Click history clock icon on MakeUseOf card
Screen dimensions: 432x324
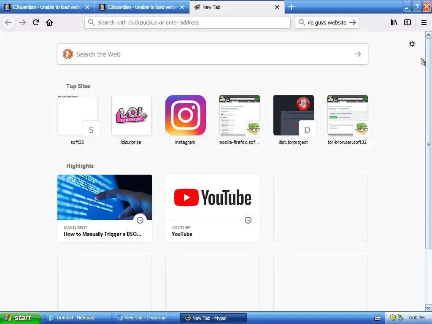140,220
